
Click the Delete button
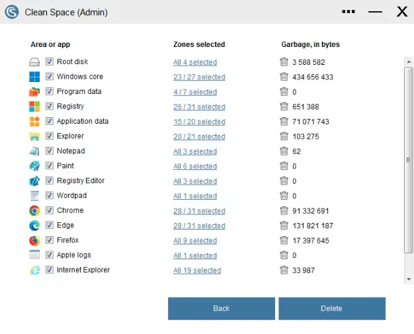[x=332, y=308]
